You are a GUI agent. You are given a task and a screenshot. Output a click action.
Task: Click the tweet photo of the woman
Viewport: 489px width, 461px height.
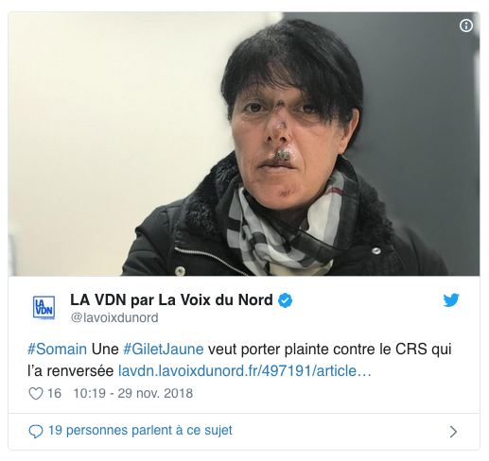(244, 144)
